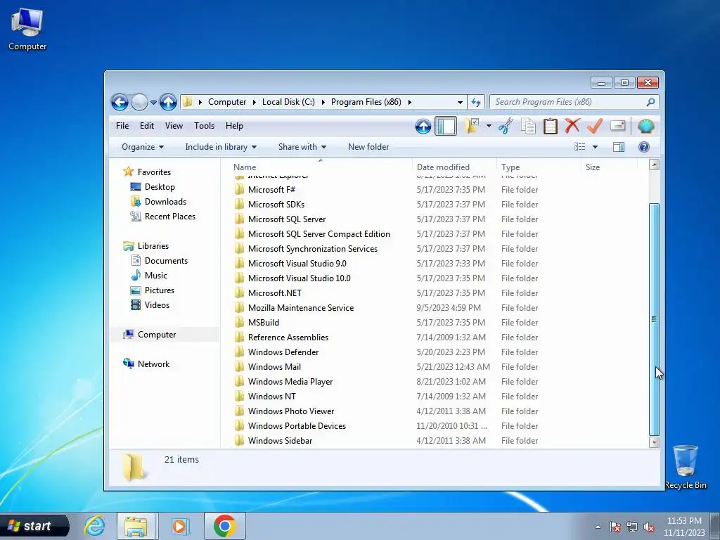Open the folder options dropdown arrow
The height and width of the screenshot is (540, 720).
[x=489, y=126]
